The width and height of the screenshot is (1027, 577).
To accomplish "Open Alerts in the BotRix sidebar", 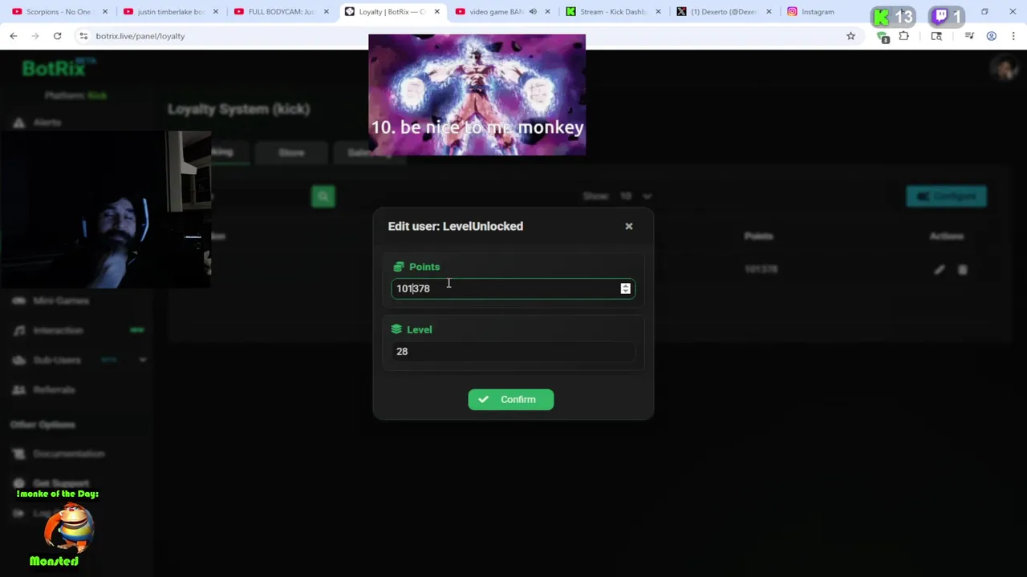I will point(47,123).
